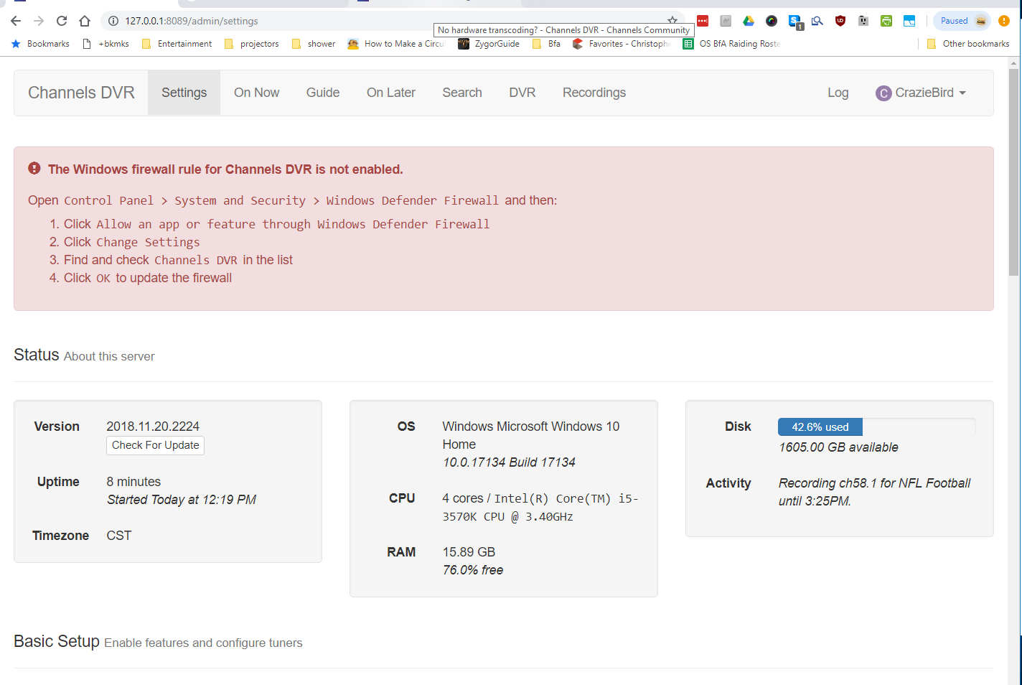The width and height of the screenshot is (1022, 685).
Task: Open the Recordings tab
Action: point(594,93)
